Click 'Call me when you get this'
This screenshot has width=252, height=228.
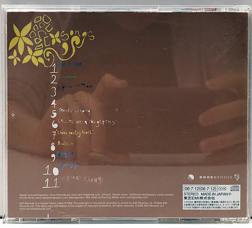click(87, 122)
